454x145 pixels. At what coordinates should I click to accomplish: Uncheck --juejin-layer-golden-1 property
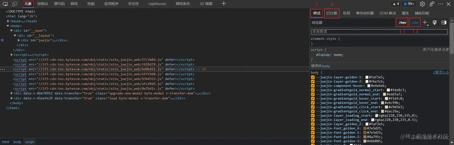[313, 77]
